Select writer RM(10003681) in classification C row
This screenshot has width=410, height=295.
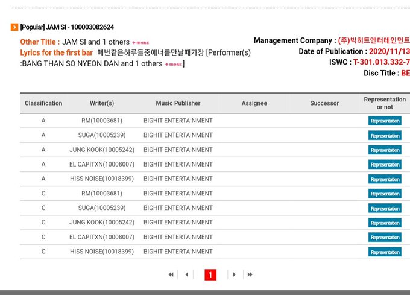coord(102,193)
